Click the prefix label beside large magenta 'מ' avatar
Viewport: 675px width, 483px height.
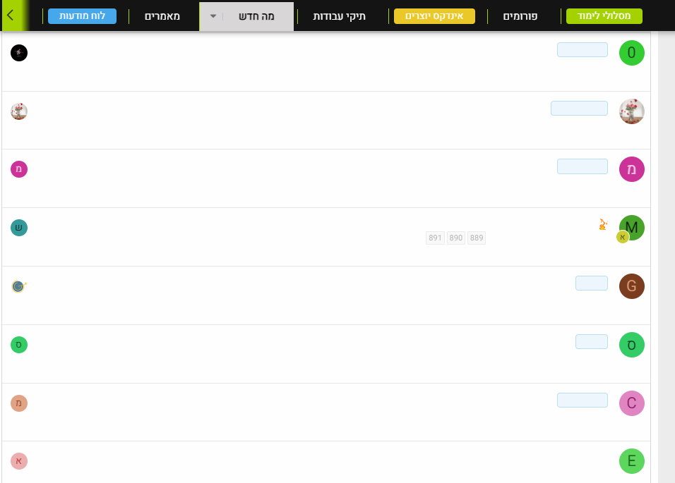583,166
